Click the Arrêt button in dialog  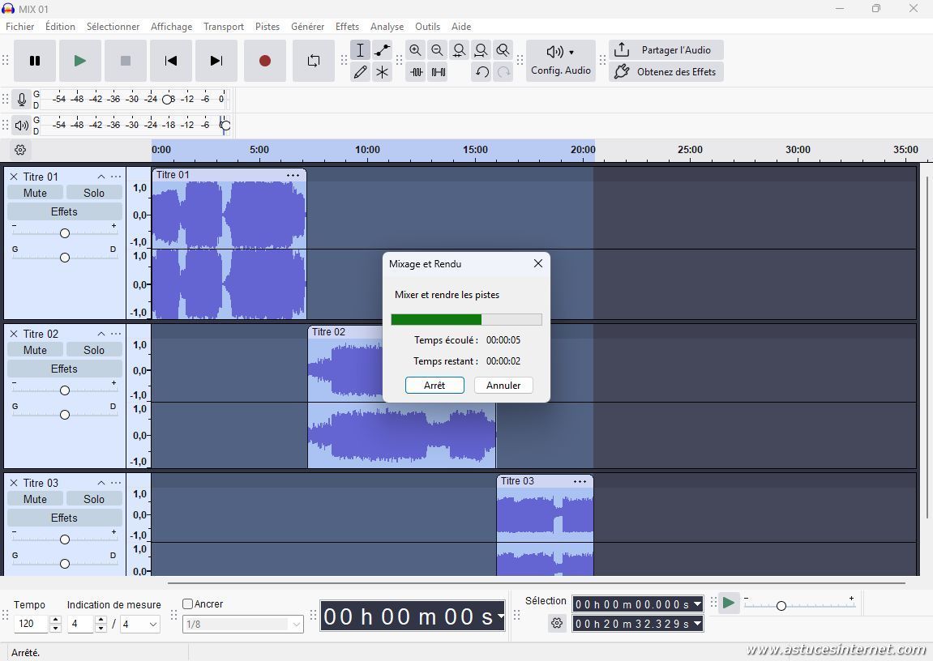click(434, 386)
